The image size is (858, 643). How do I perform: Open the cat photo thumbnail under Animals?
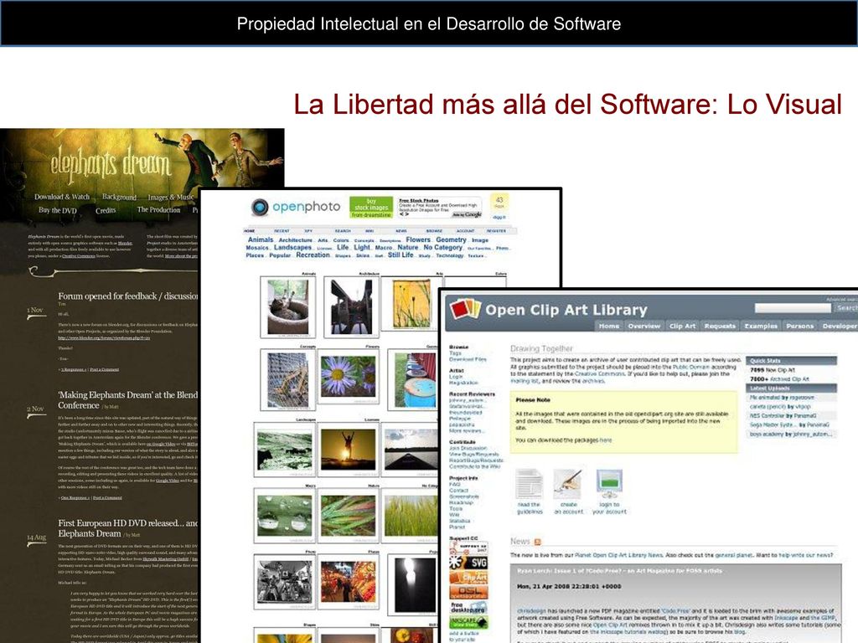288,306
